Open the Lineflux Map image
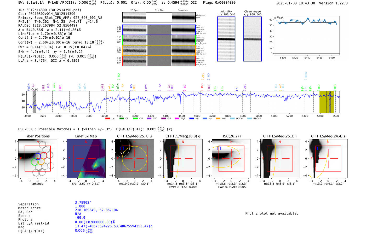 coord(86,158)
